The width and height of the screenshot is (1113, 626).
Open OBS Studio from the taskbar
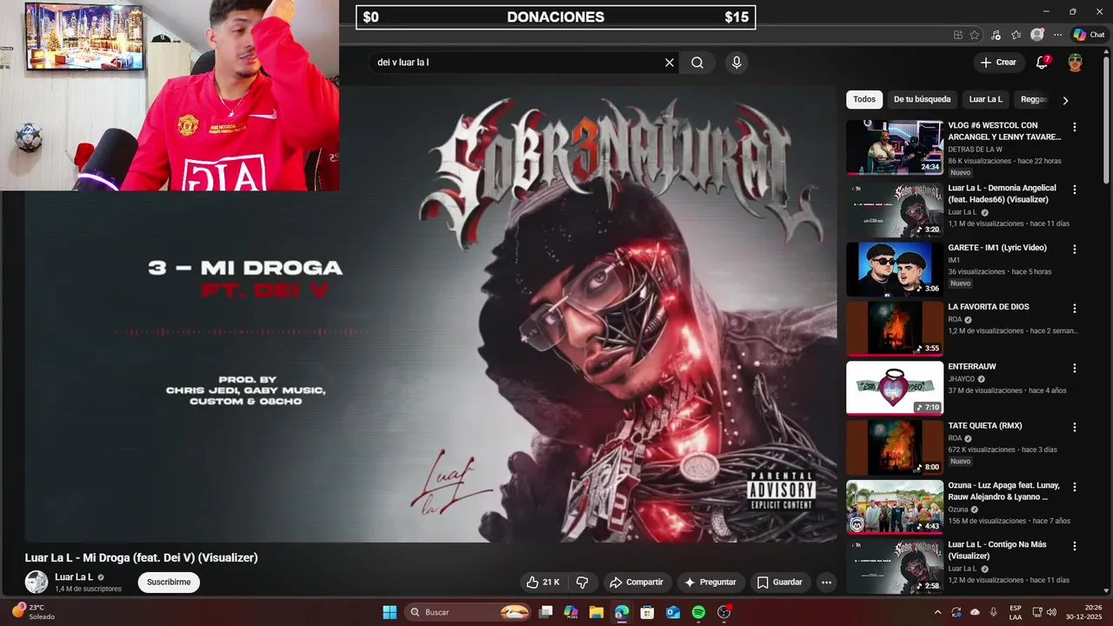[x=724, y=612]
